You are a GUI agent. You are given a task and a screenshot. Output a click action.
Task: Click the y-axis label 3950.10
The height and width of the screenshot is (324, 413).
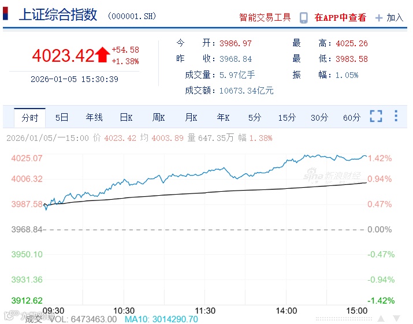point(27,255)
